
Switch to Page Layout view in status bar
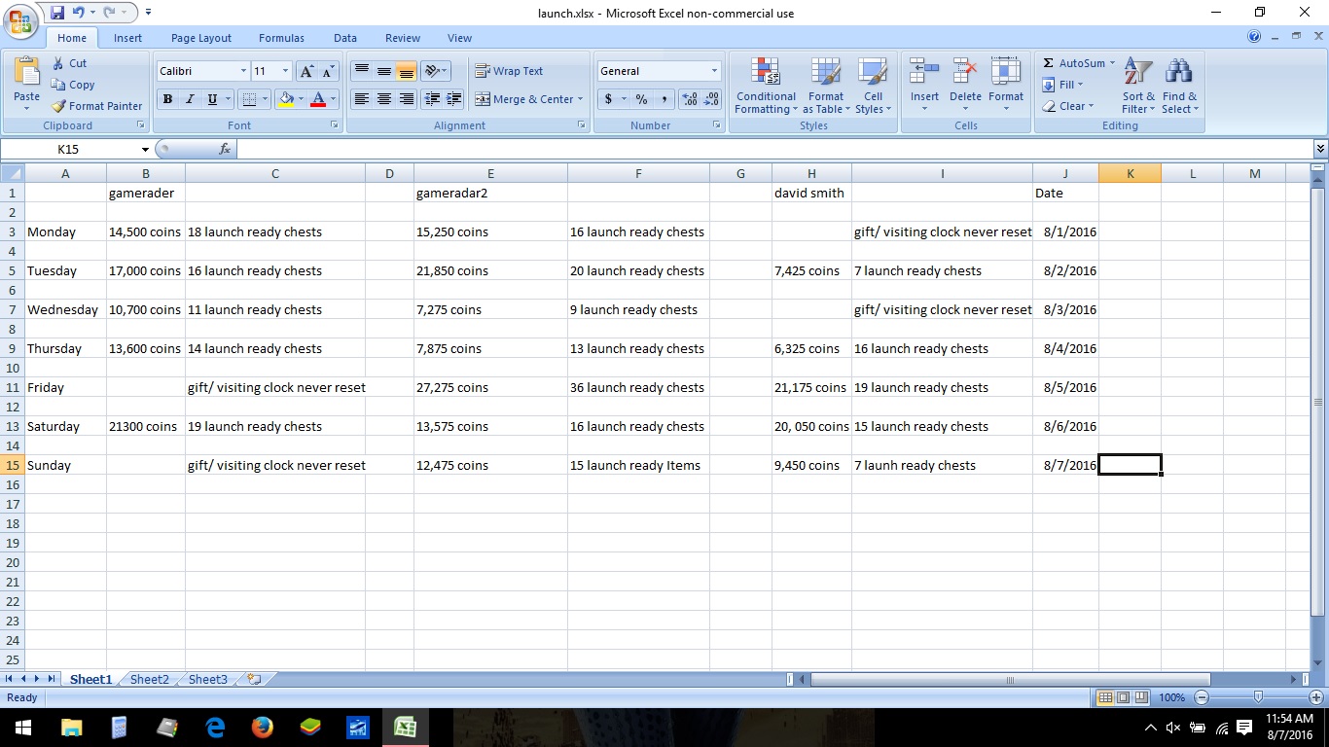click(1123, 697)
